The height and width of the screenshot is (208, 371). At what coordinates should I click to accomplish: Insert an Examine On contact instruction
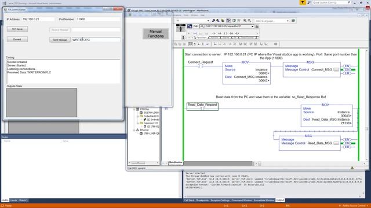point(214,34)
